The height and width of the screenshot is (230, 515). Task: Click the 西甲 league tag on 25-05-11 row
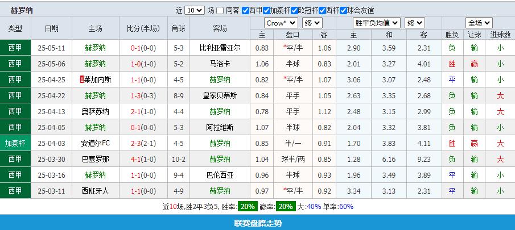tap(15, 48)
